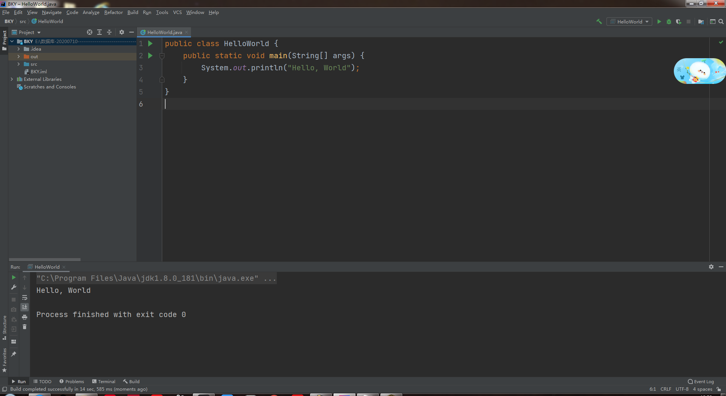
Task: Open the Problems tool window
Action: click(x=72, y=382)
